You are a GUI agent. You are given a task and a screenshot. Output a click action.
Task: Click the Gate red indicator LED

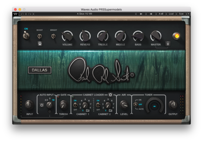click(x=58, y=97)
